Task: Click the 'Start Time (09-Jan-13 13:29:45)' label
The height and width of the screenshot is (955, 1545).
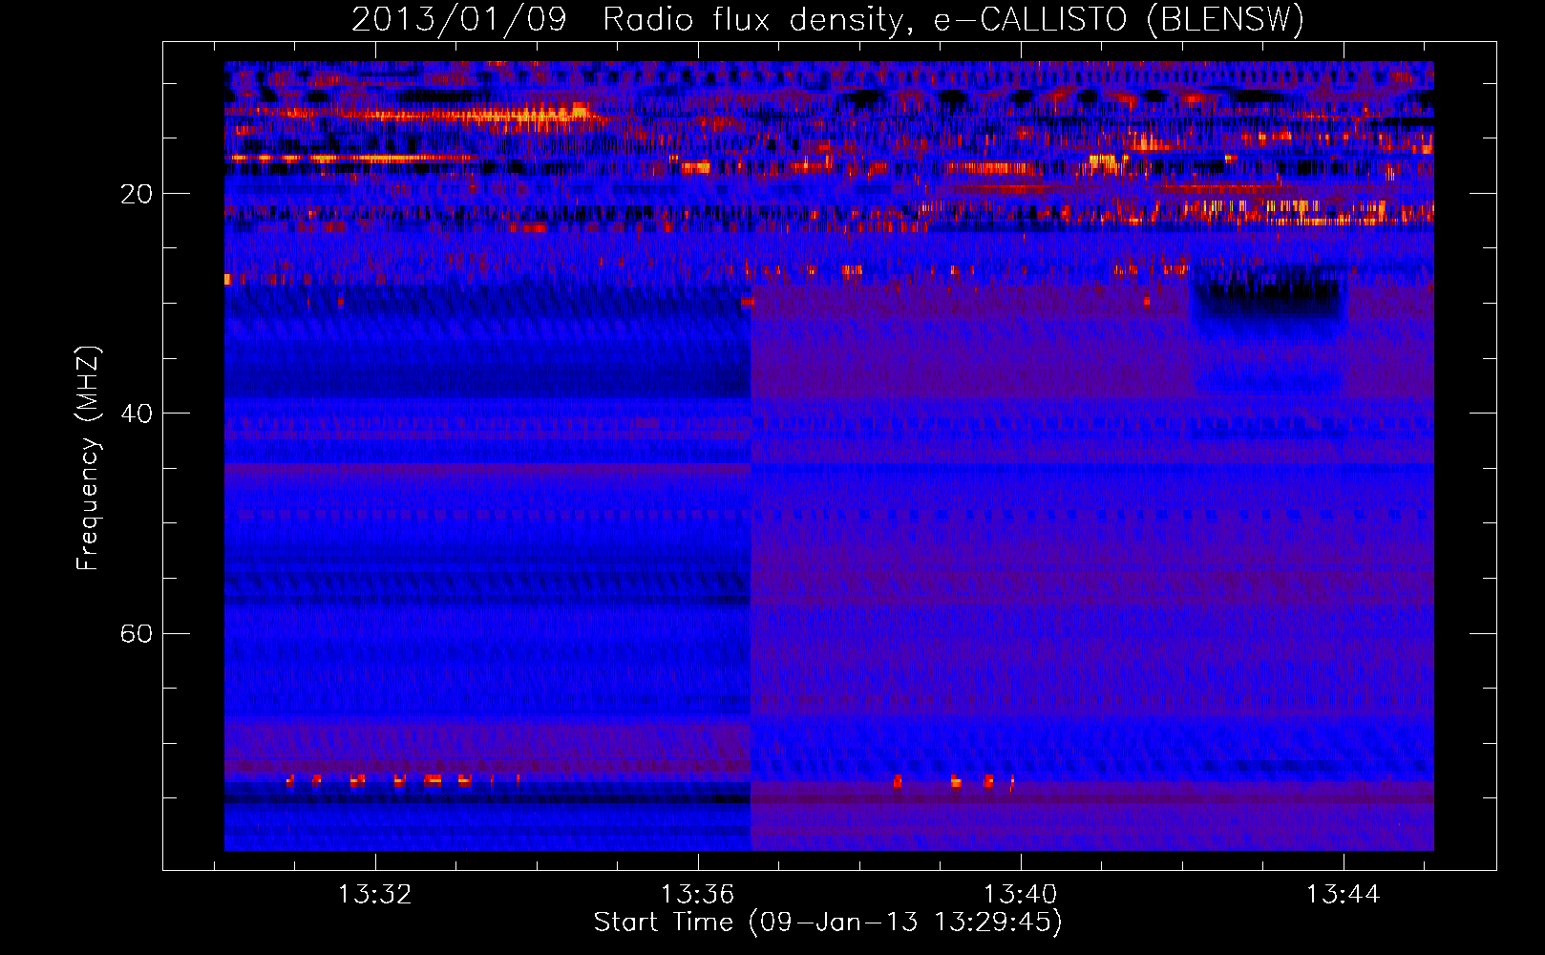Action: [x=828, y=923]
